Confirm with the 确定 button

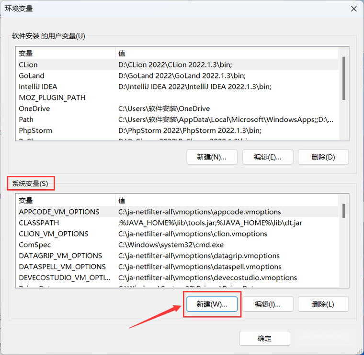click(265, 338)
